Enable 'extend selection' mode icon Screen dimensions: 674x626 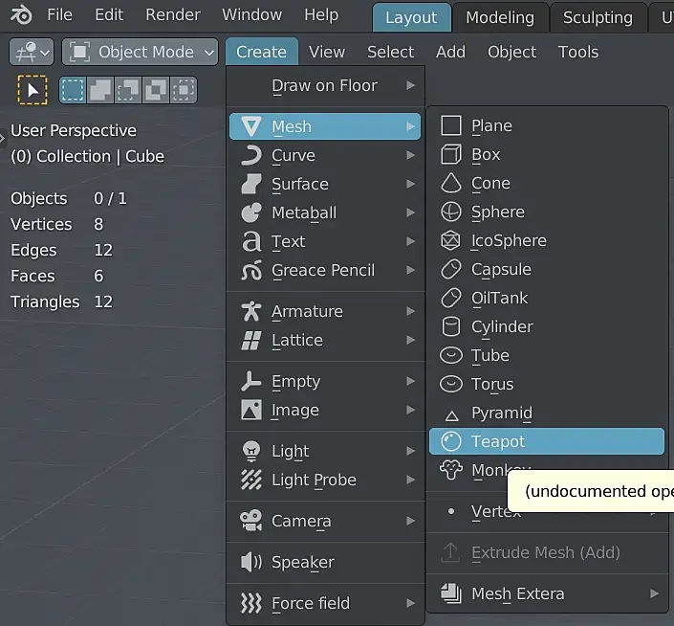pyautogui.click(x=100, y=90)
